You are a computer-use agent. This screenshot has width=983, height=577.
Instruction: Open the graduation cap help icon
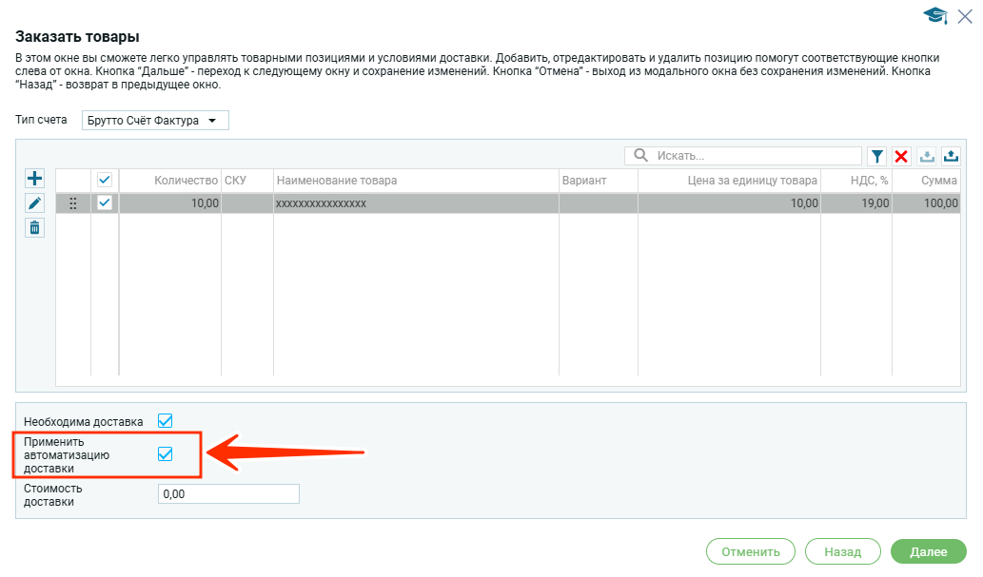(935, 15)
